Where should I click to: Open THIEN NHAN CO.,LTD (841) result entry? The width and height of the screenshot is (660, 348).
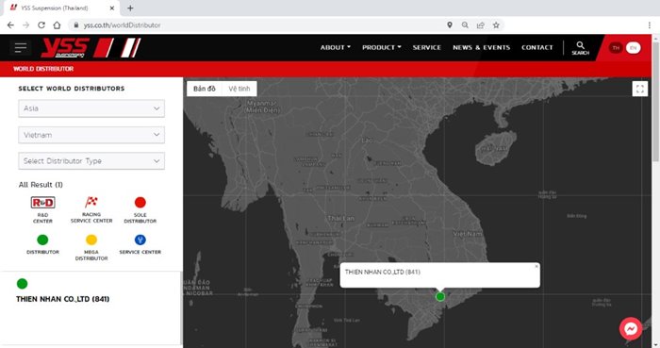point(63,299)
